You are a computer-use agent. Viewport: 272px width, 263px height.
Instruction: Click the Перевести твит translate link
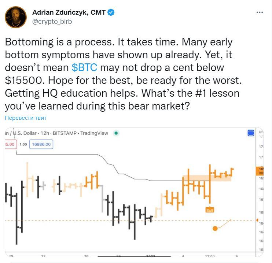pos(26,118)
